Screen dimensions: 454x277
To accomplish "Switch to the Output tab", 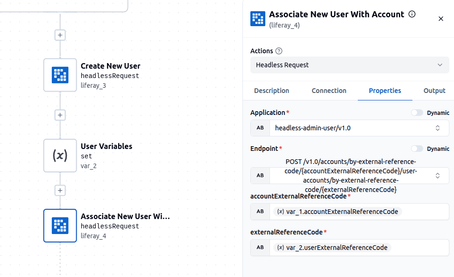I will [434, 91].
